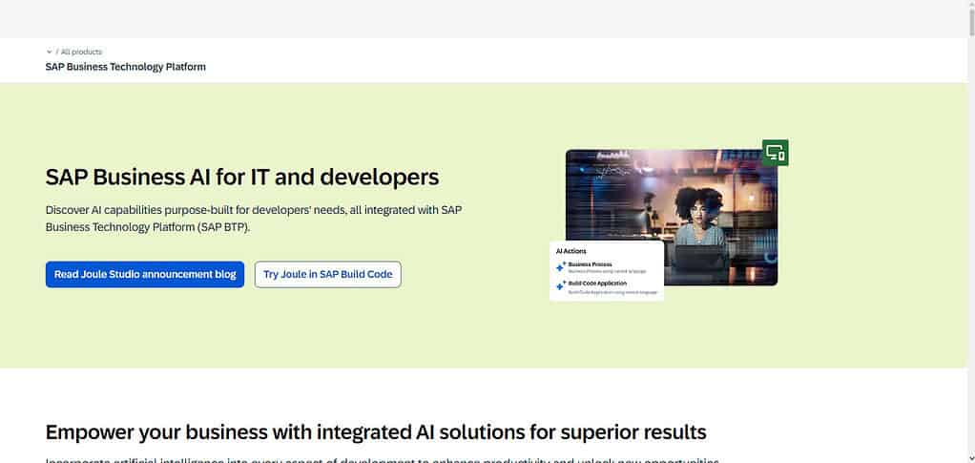Open the hero image of developer at laptop

pos(672,217)
